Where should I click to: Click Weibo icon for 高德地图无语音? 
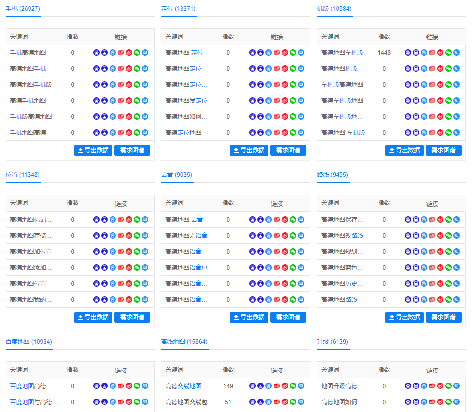(x=285, y=235)
